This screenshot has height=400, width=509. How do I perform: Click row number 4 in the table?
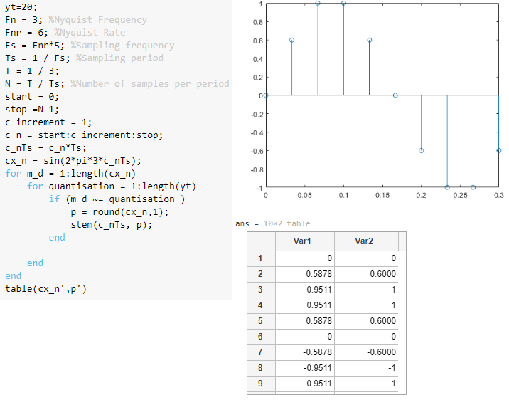point(261,305)
